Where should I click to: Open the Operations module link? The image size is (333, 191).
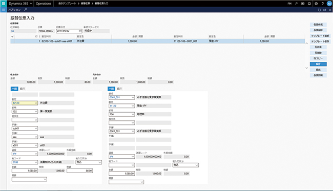point(44,4)
